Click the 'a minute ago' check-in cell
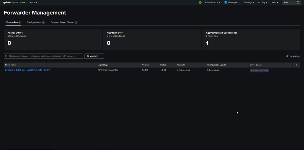The height and width of the screenshot is (150, 304). click(x=183, y=70)
